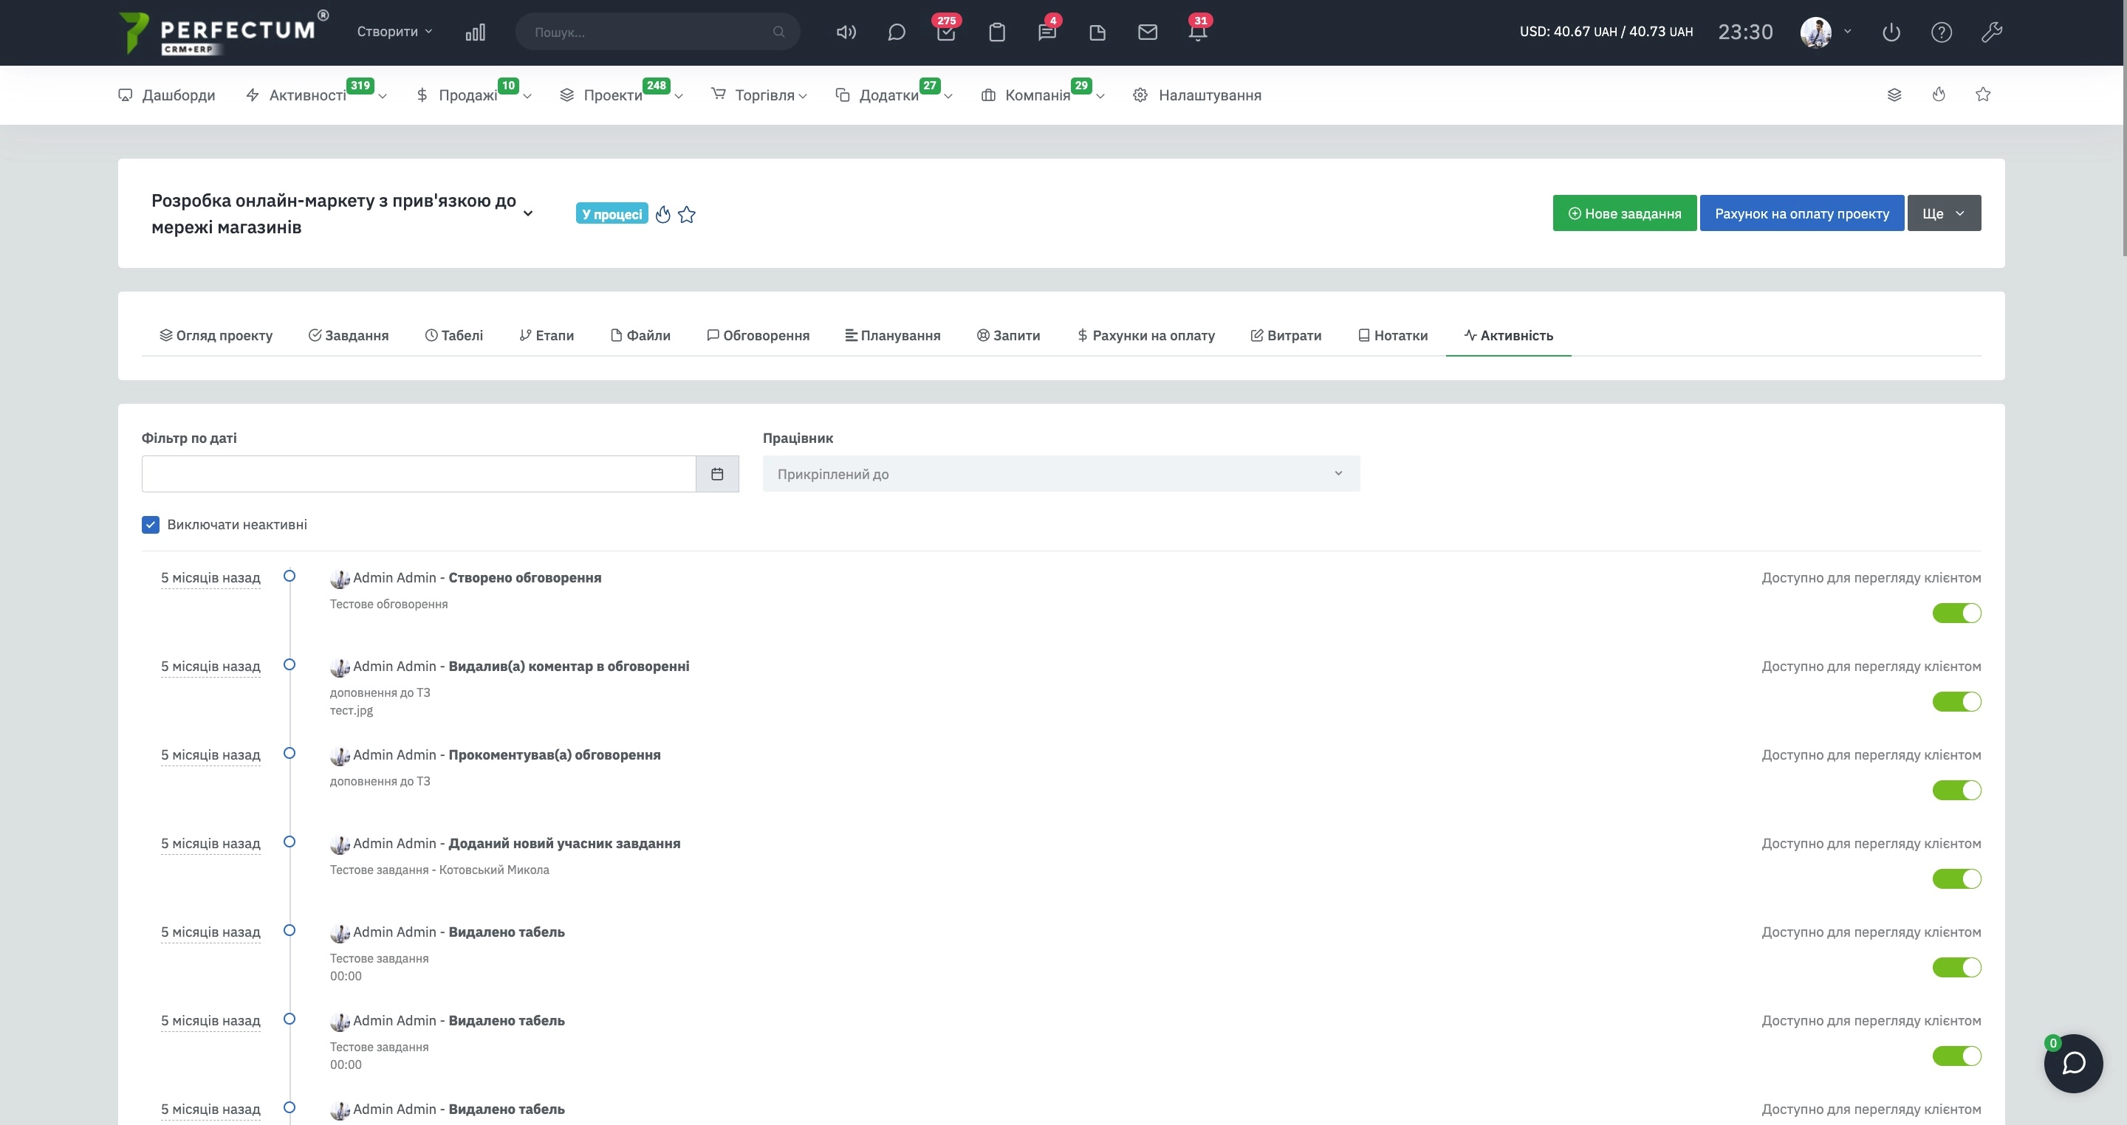2127x1125 pixels.
Task: Click Рахунок на оплату проекту button
Action: tap(1802, 213)
